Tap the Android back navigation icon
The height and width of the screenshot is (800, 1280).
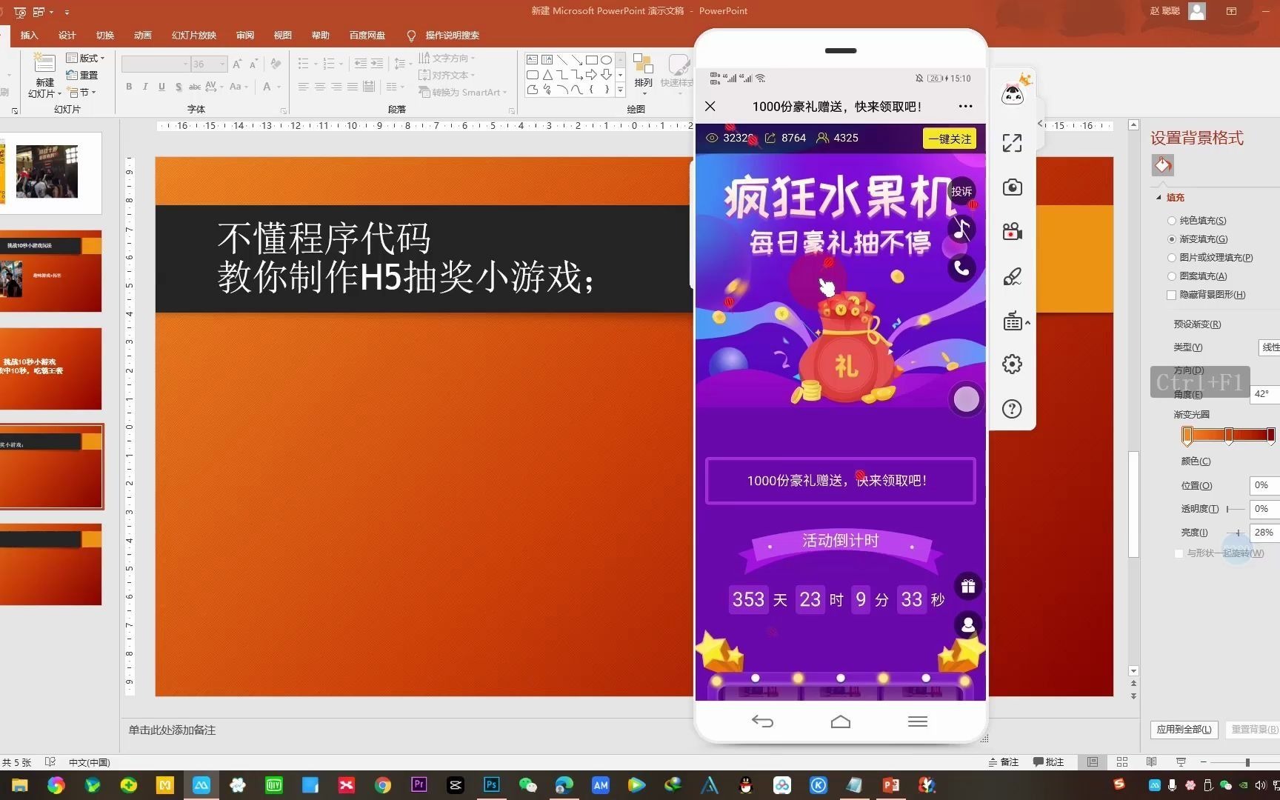[x=762, y=721]
